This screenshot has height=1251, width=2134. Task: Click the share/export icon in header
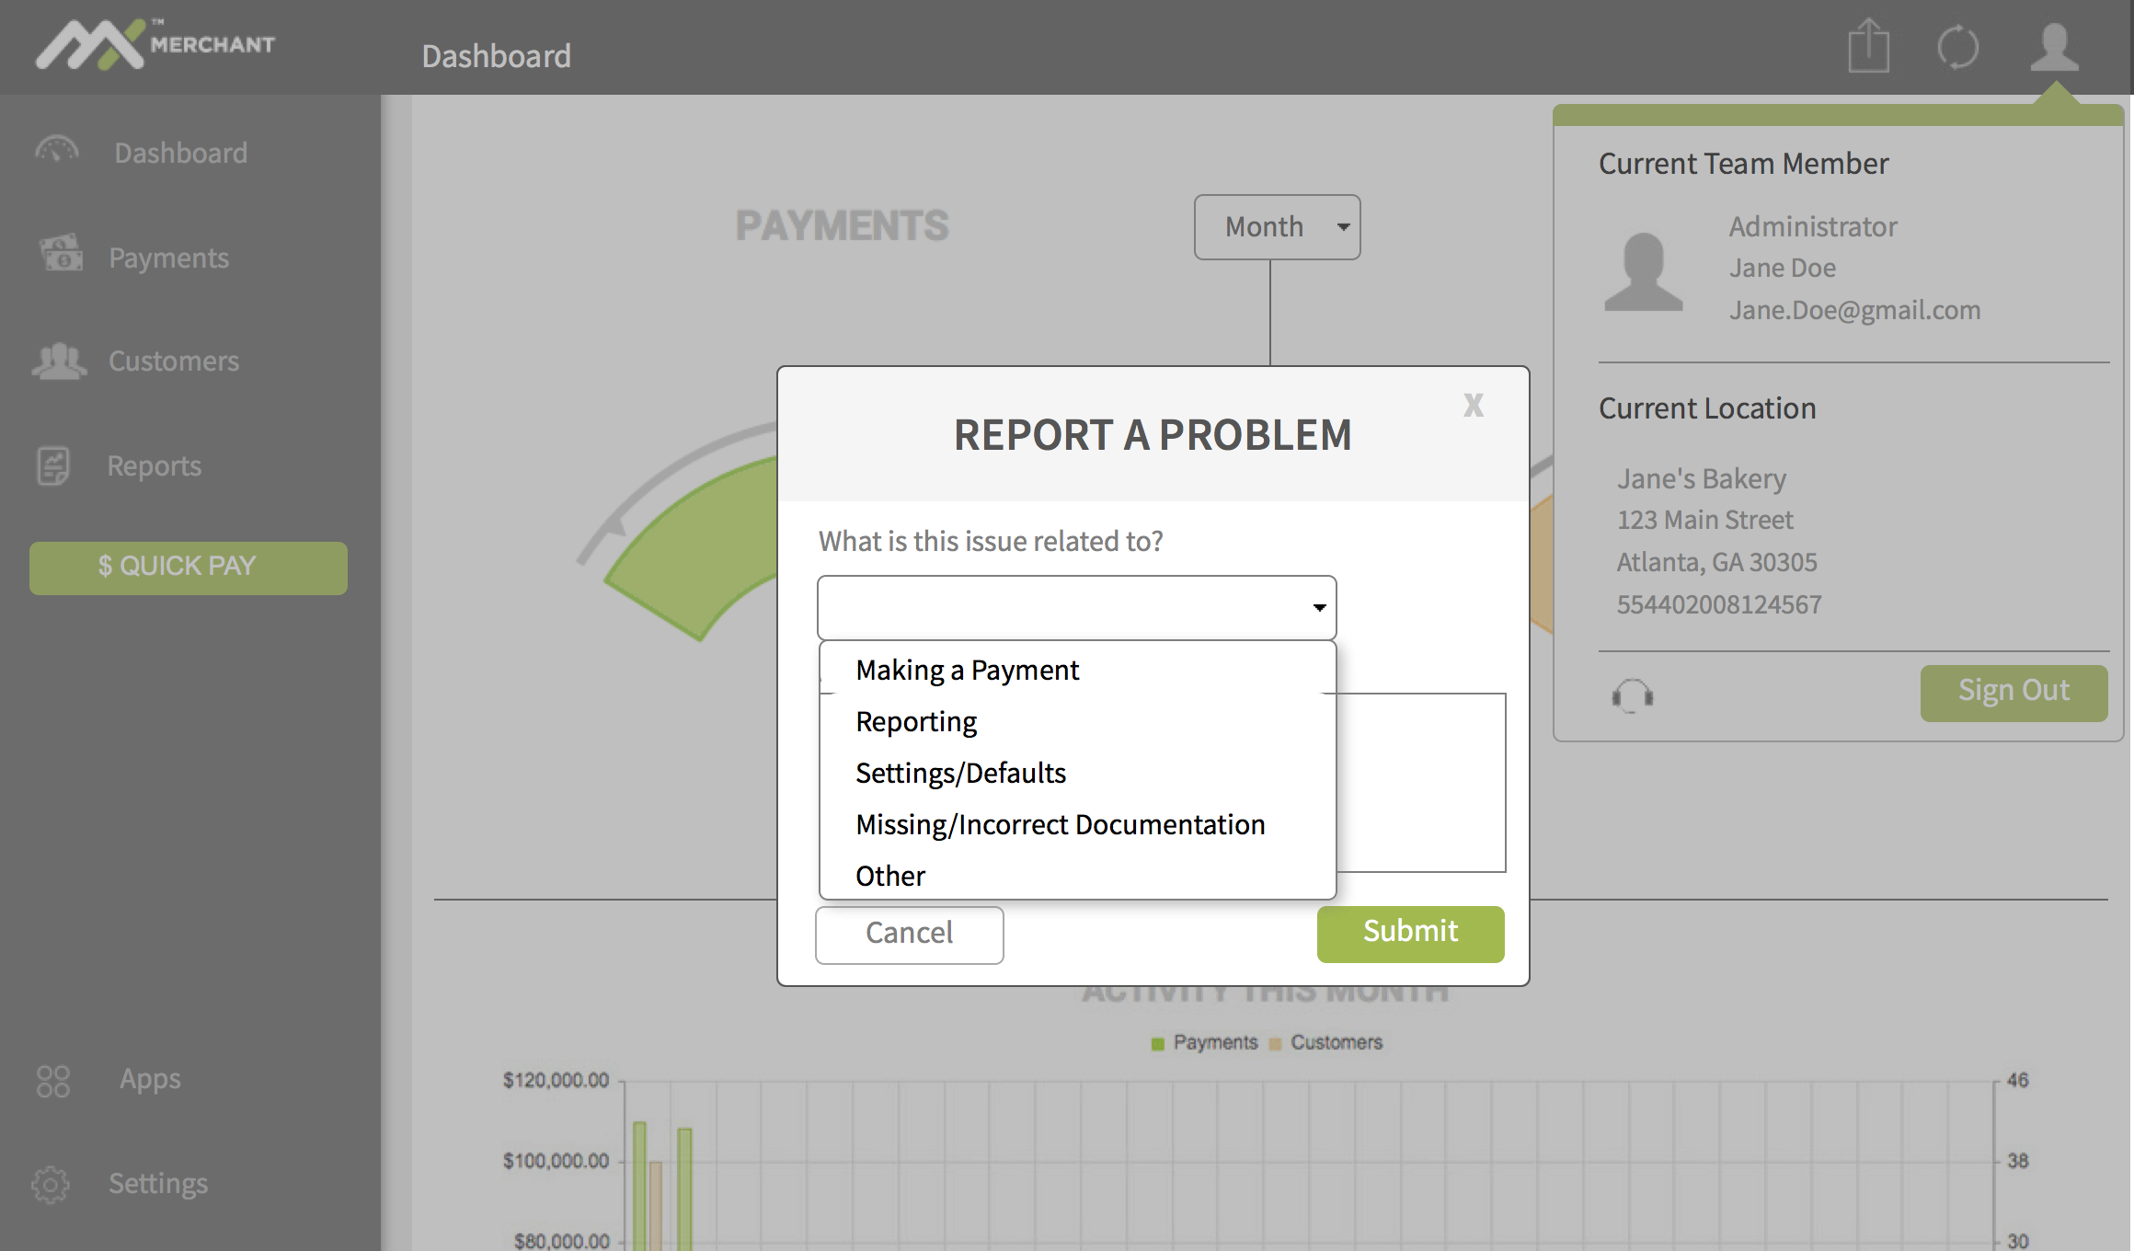[x=1868, y=46]
